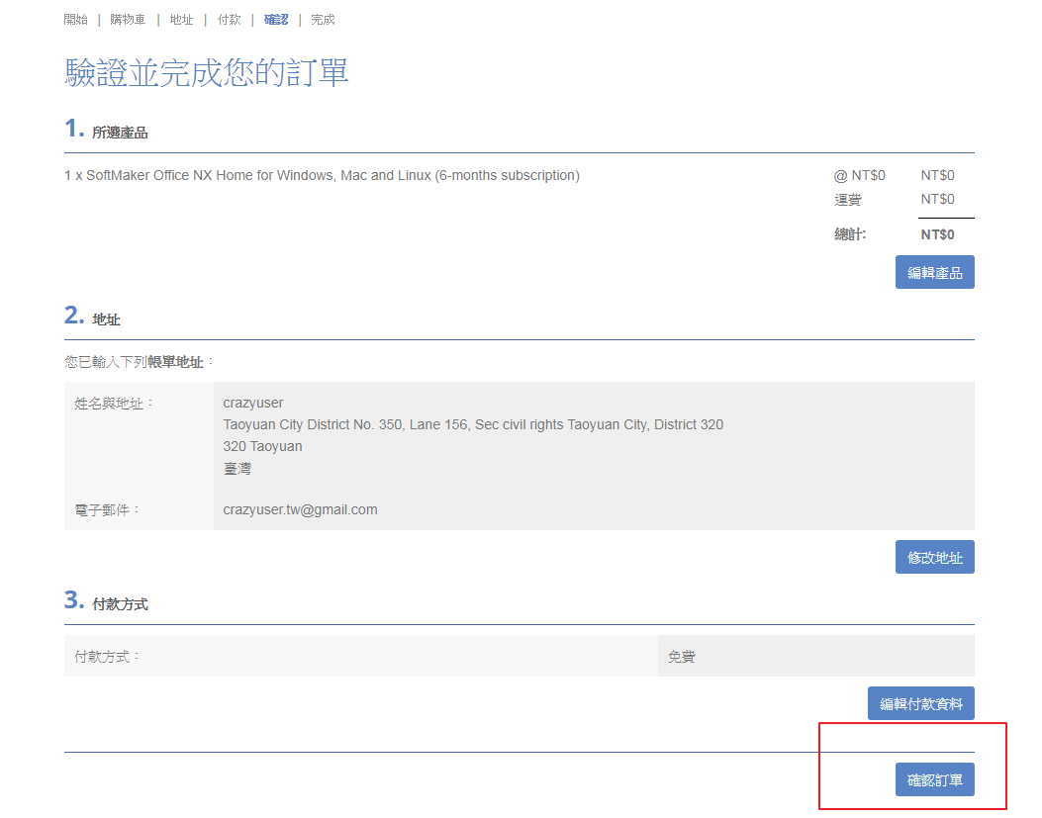Screen dimensions: 1042x818
Task: Click the @ NT$0 unit price
Action: click(x=859, y=175)
